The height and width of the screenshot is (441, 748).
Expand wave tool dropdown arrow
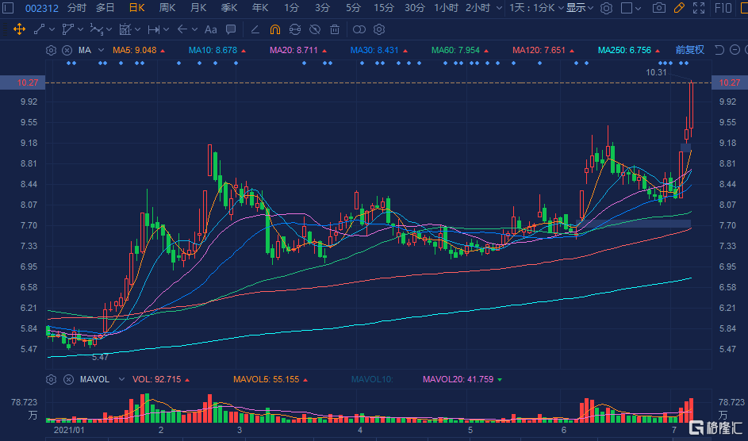pos(109,29)
